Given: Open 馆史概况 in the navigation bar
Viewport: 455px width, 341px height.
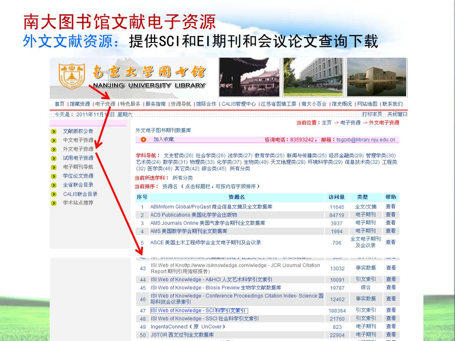Looking at the screenshot, I should pyautogui.click(x=342, y=104).
